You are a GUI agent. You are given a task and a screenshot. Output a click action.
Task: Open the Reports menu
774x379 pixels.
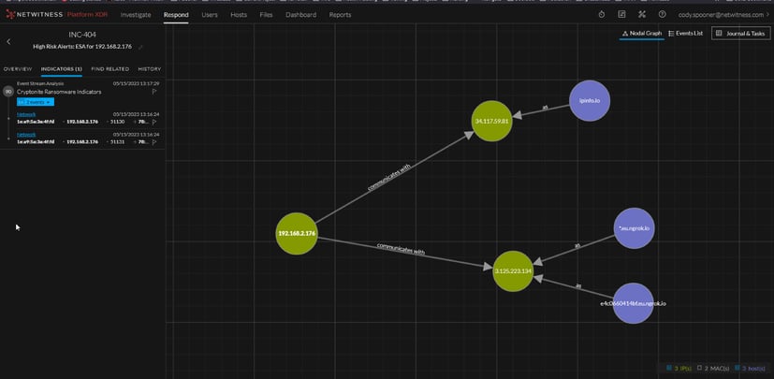[x=340, y=15]
